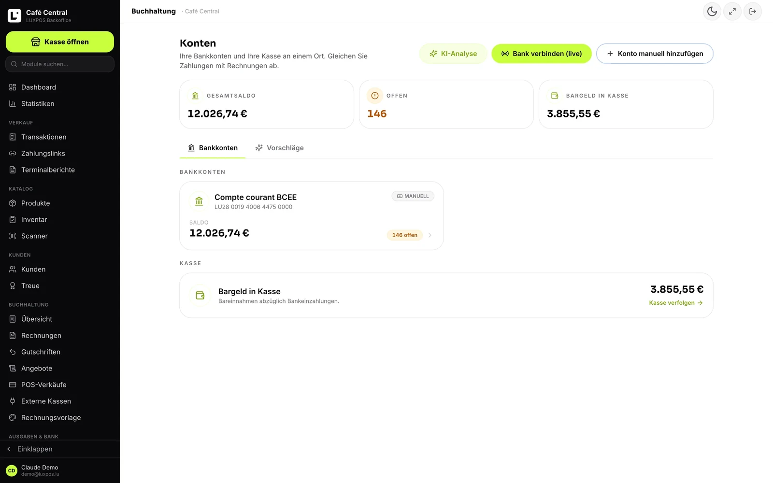
Task: Click the MANUELL tag on the account
Action: 413,196
